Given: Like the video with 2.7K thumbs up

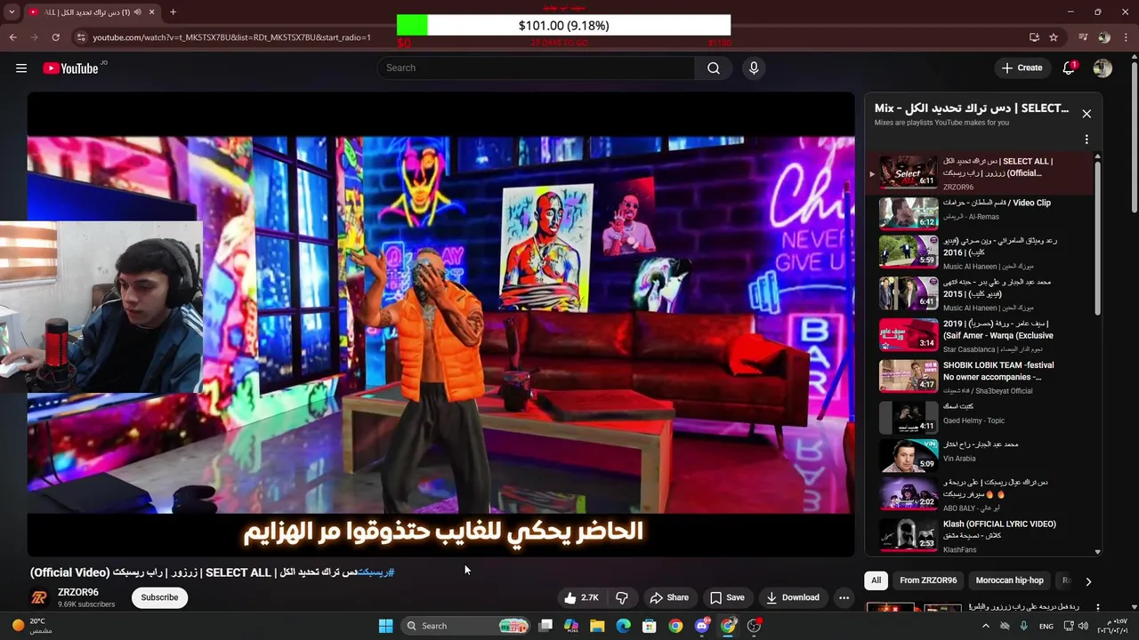Looking at the screenshot, I should click(x=581, y=597).
